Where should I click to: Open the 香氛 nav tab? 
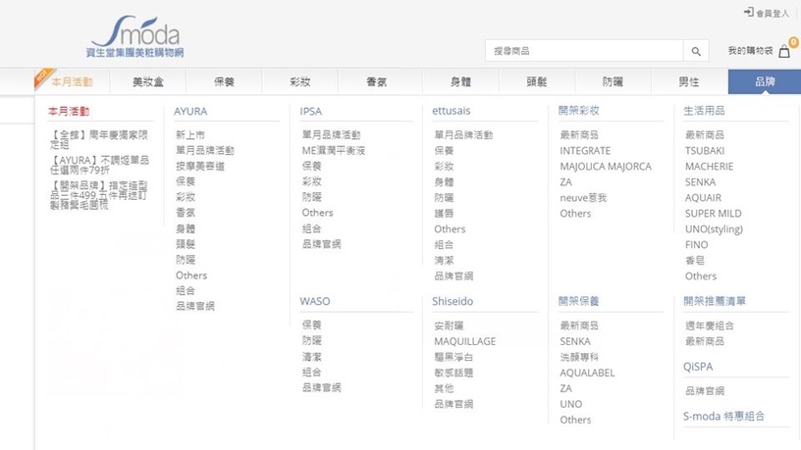point(377,81)
